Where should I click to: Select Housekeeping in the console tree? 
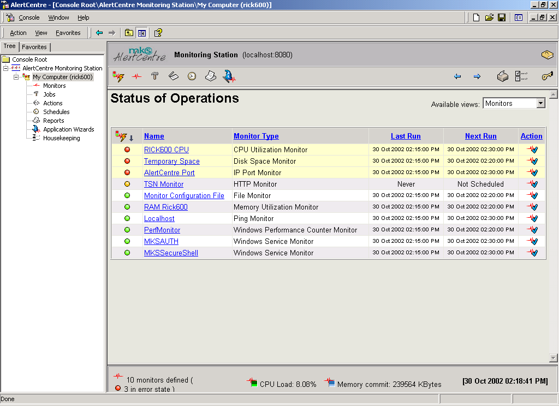tap(61, 138)
